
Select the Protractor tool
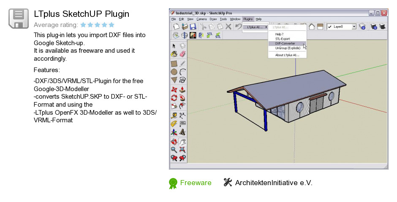tap(174, 124)
